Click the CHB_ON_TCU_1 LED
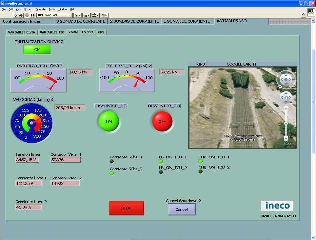 click(200, 161)
